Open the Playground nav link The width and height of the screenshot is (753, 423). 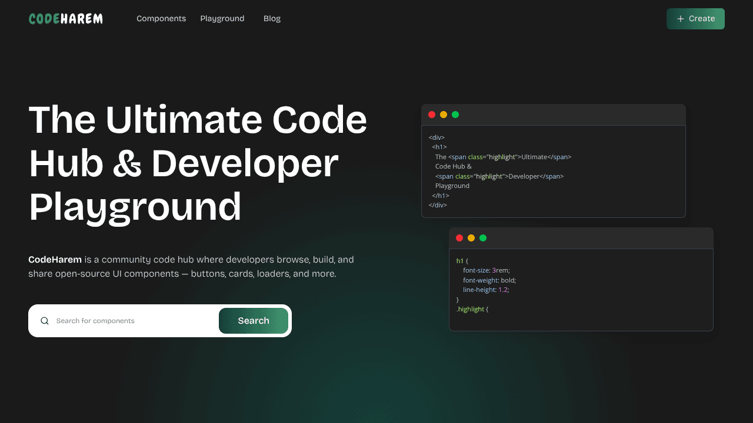[222, 19]
